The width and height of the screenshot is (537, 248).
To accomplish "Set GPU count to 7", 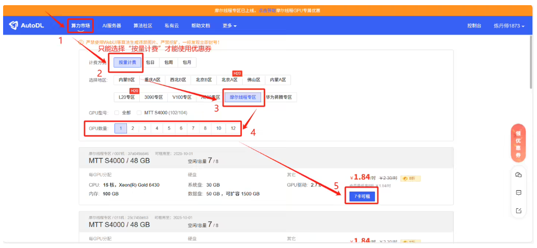I will (193, 129).
